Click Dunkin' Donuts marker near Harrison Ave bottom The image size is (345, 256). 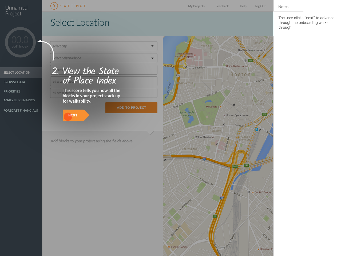tap(177, 247)
